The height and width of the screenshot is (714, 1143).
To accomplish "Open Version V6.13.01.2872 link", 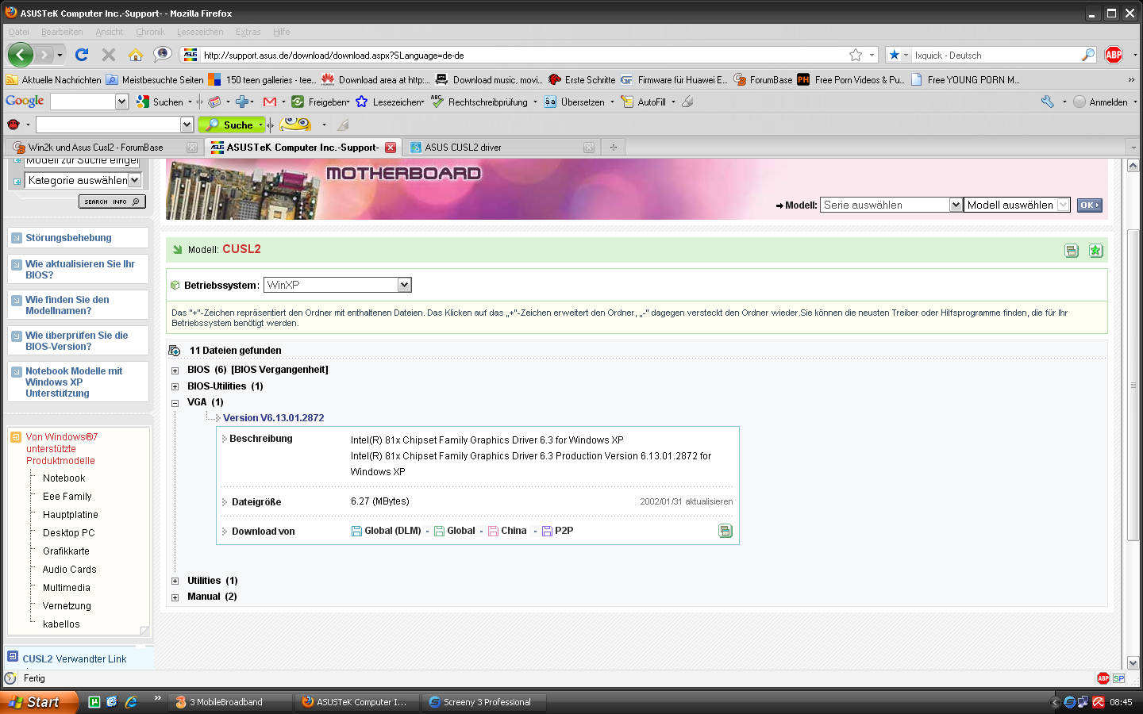I will (x=273, y=418).
